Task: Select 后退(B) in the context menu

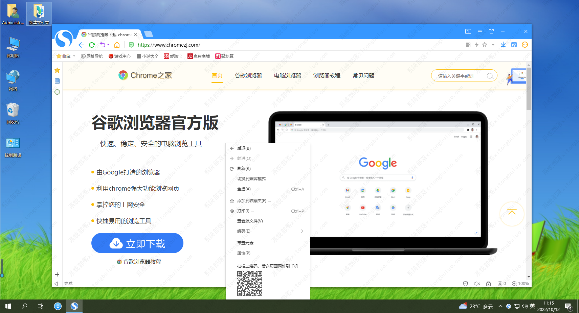Action: [268, 148]
